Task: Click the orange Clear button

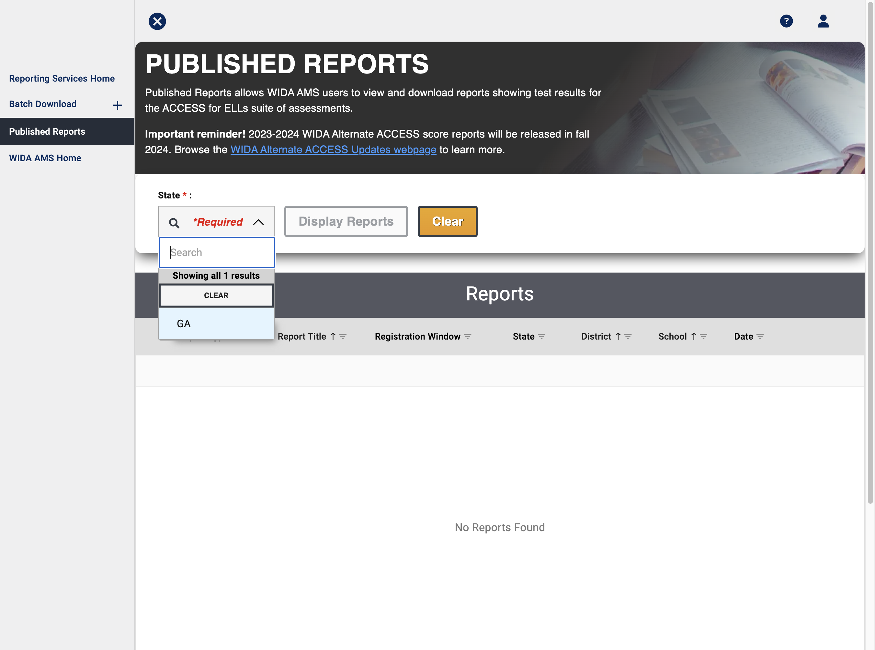Action: pyautogui.click(x=448, y=221)
